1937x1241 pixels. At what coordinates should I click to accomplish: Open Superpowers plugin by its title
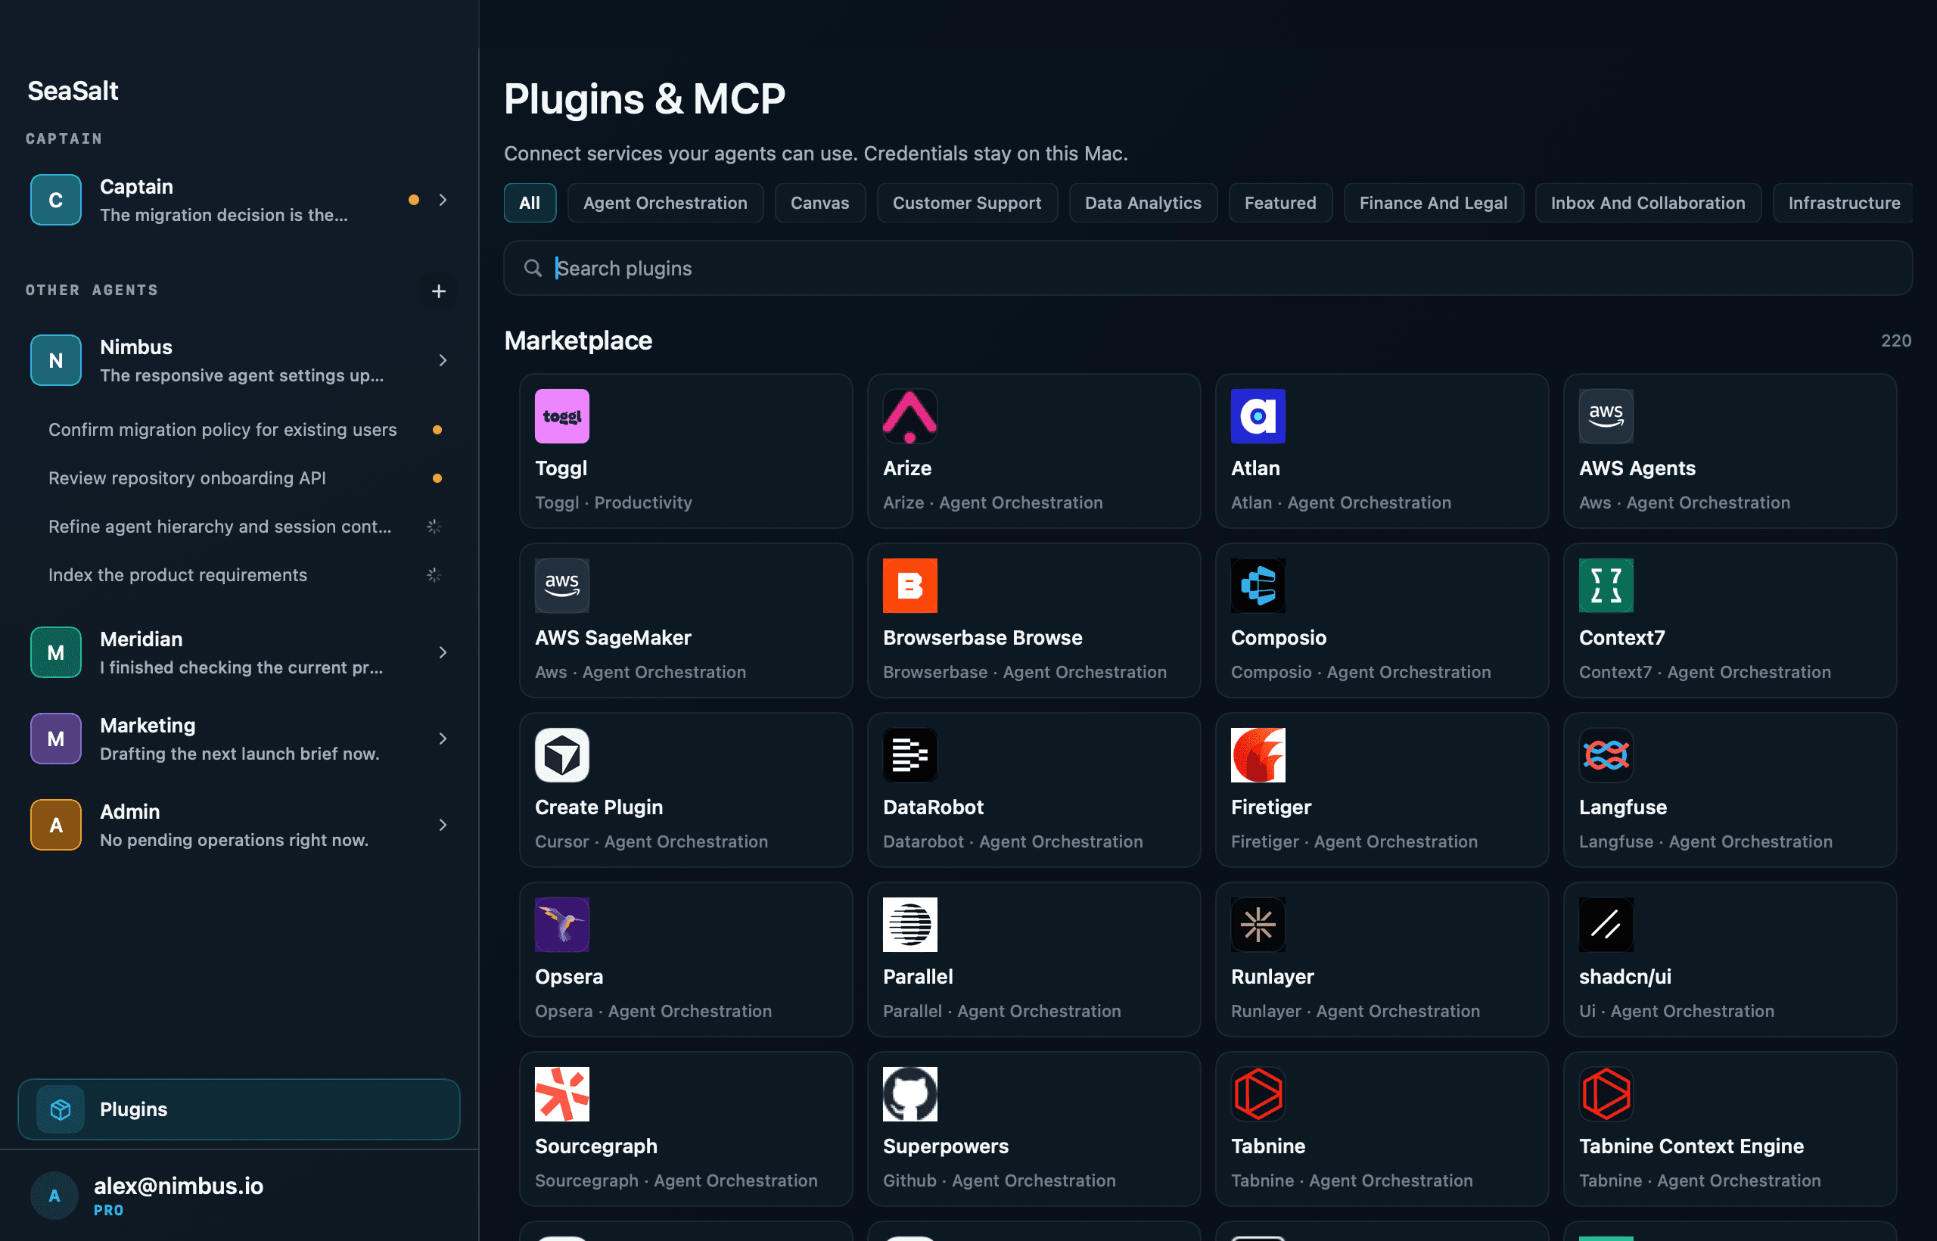coord(945,1146)
